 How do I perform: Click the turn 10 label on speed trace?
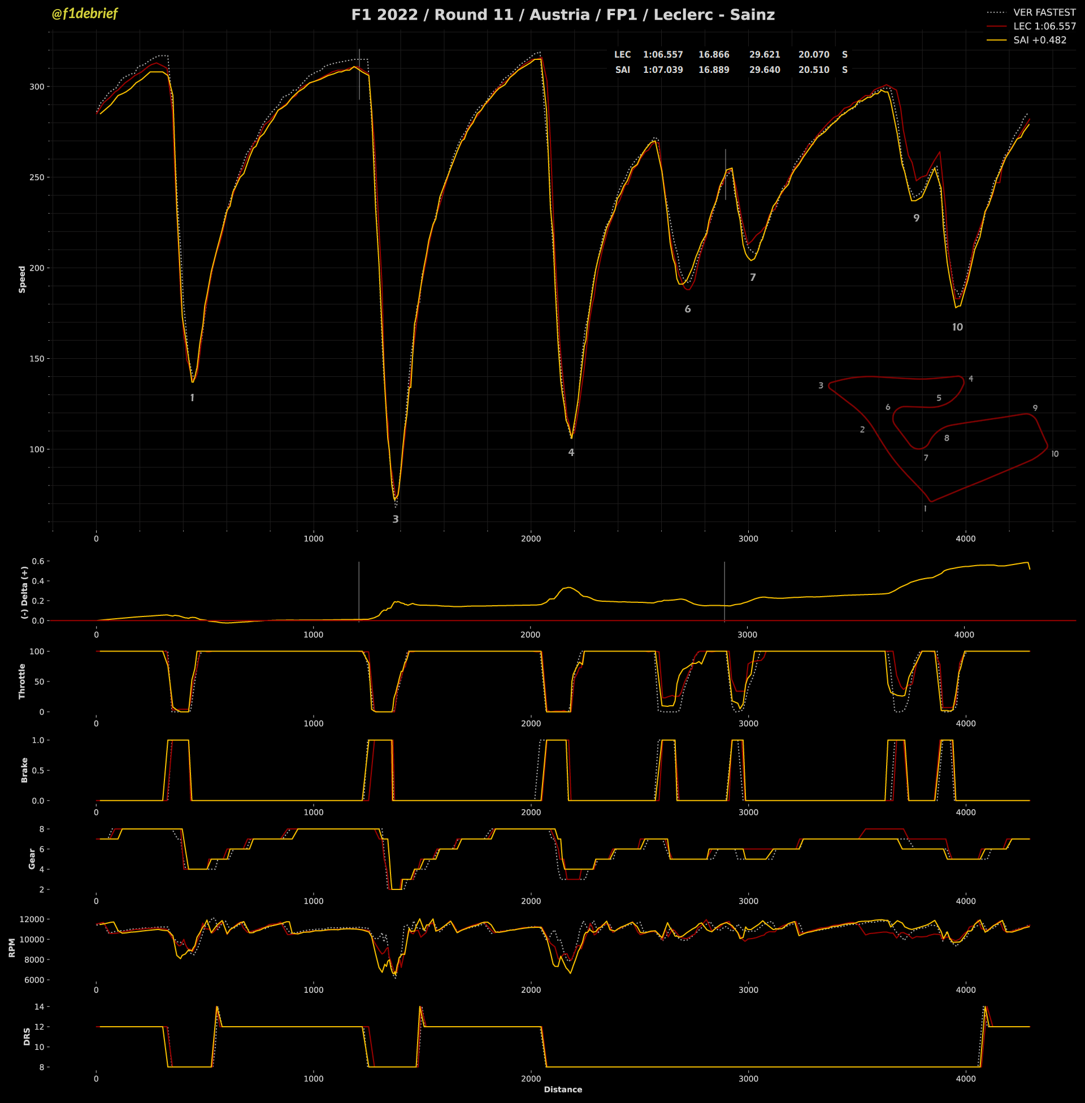[x=957, y=327]
